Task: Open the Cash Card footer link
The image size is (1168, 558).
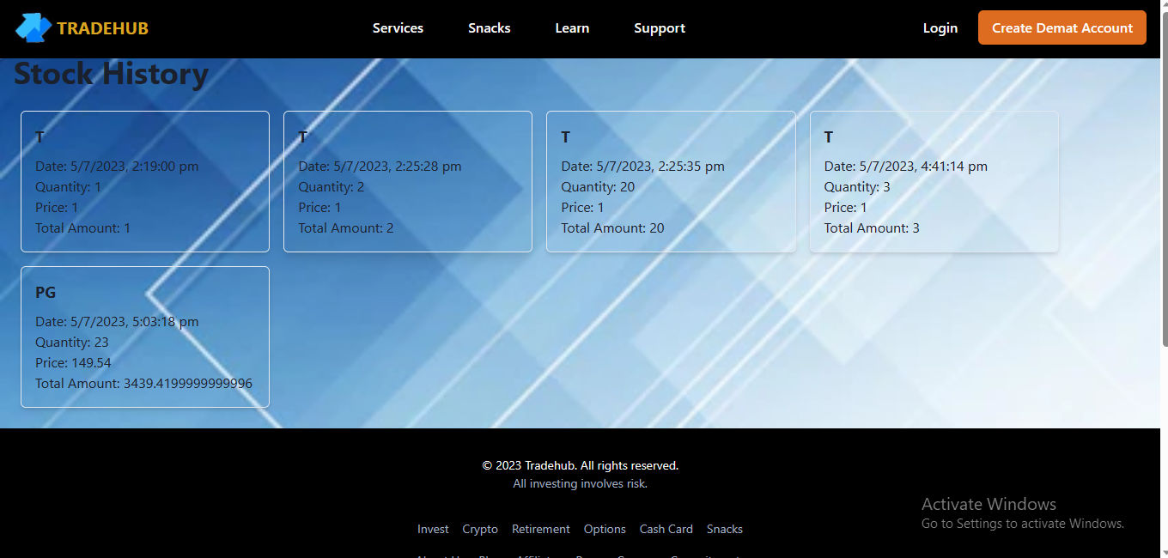Action: (666, 529)
